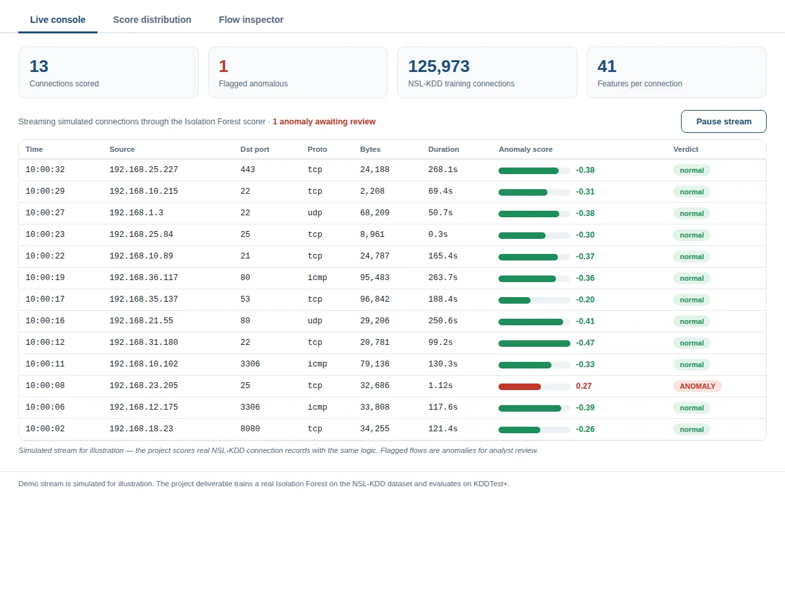Click the Time column header
The image size is (785, 589).
pyautogui.click(x=34, y=149)
